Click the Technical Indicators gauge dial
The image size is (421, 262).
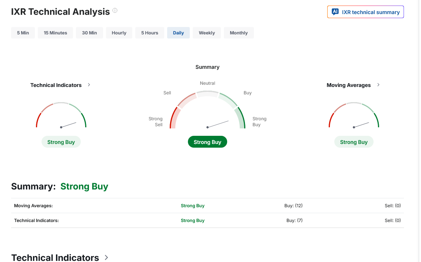coord(61,115)
